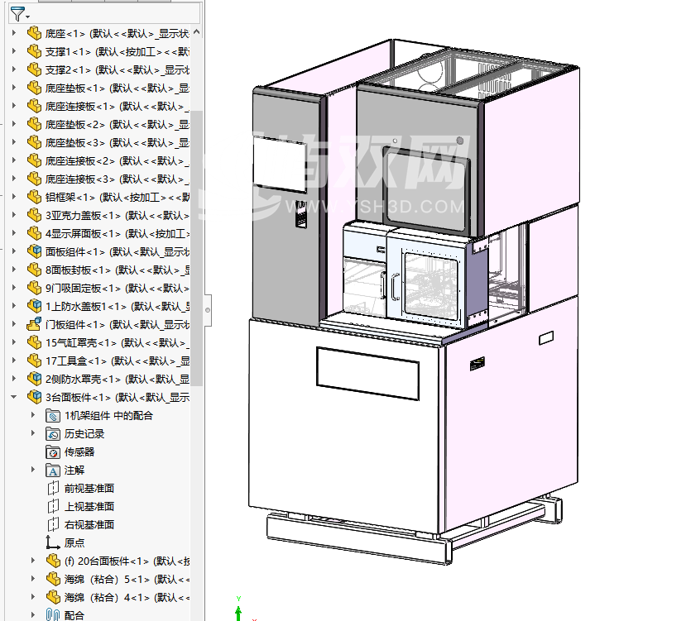
Task: Select the 底座垫板<2> tree item
Action: 118,125
